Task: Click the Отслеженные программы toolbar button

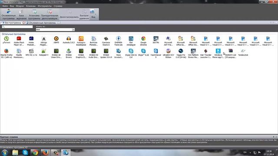Action: tap(9, 14)
